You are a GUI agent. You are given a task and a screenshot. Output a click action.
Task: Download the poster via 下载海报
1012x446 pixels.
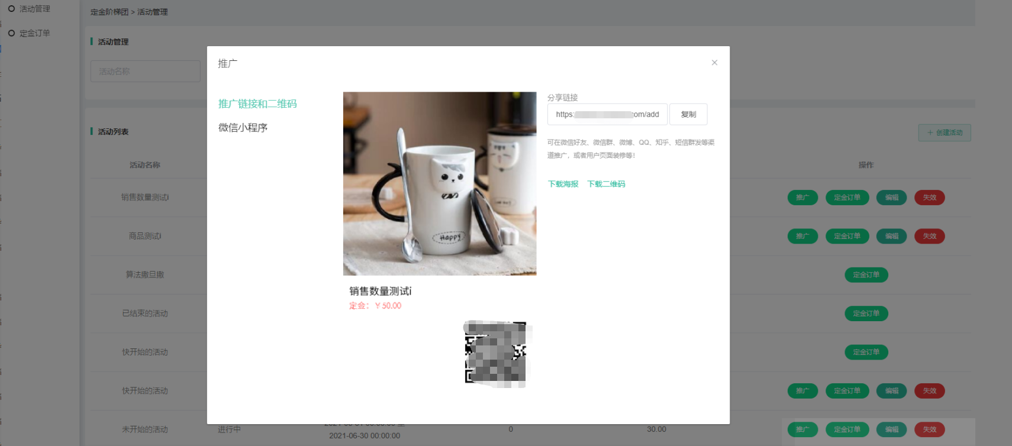coord(563,184)
